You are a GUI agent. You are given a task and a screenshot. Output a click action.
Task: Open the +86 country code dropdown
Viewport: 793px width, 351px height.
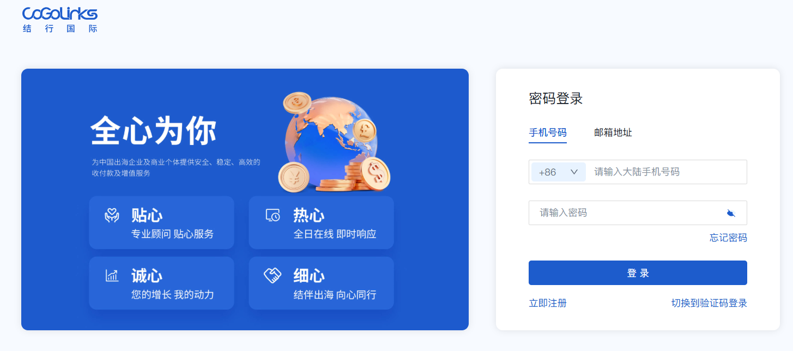[558, 172]
